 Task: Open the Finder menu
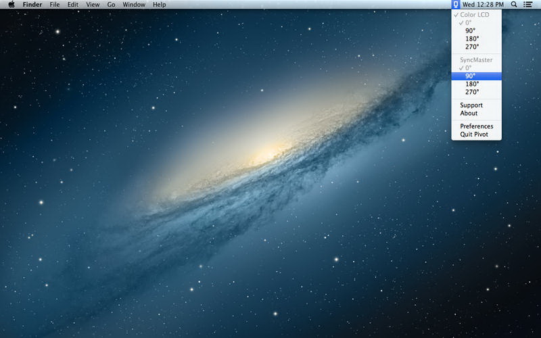[32, 5]
